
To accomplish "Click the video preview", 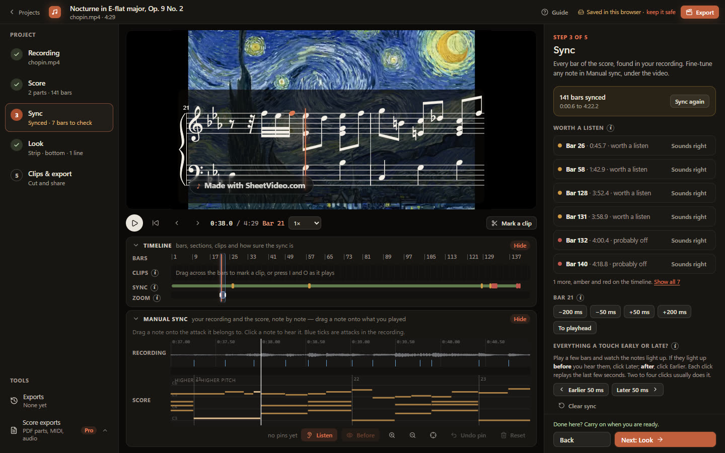I will click(331, 120).
